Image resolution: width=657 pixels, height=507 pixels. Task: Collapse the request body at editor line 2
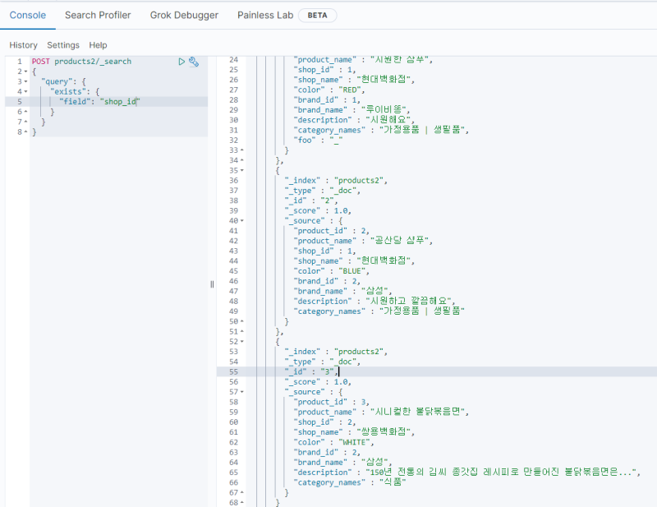click(x=25, y=71)
